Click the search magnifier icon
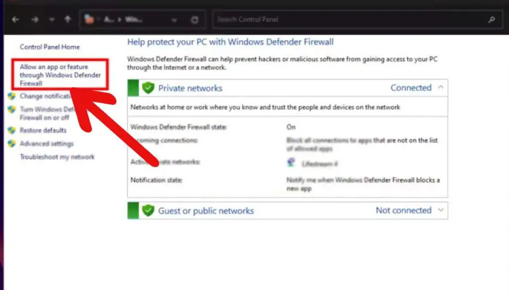The width and height of the screenshot is (509, 290). [x=492, y=20]
